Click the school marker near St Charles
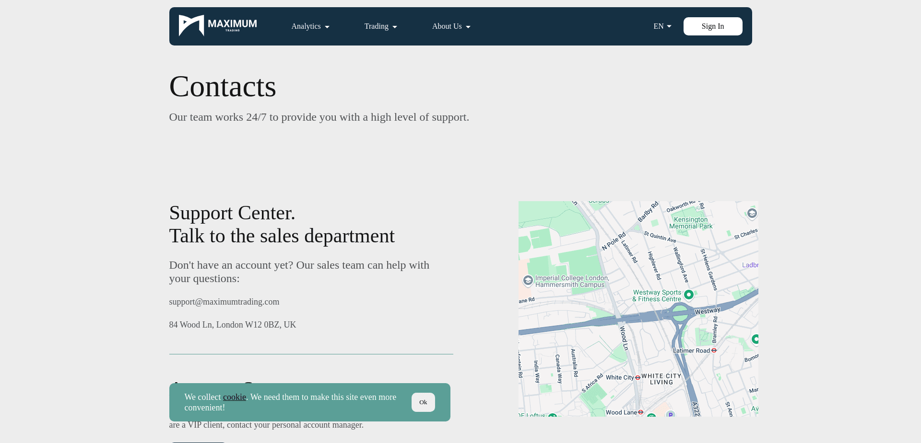Screen dimensions: 921x443 tap(752, 213)
